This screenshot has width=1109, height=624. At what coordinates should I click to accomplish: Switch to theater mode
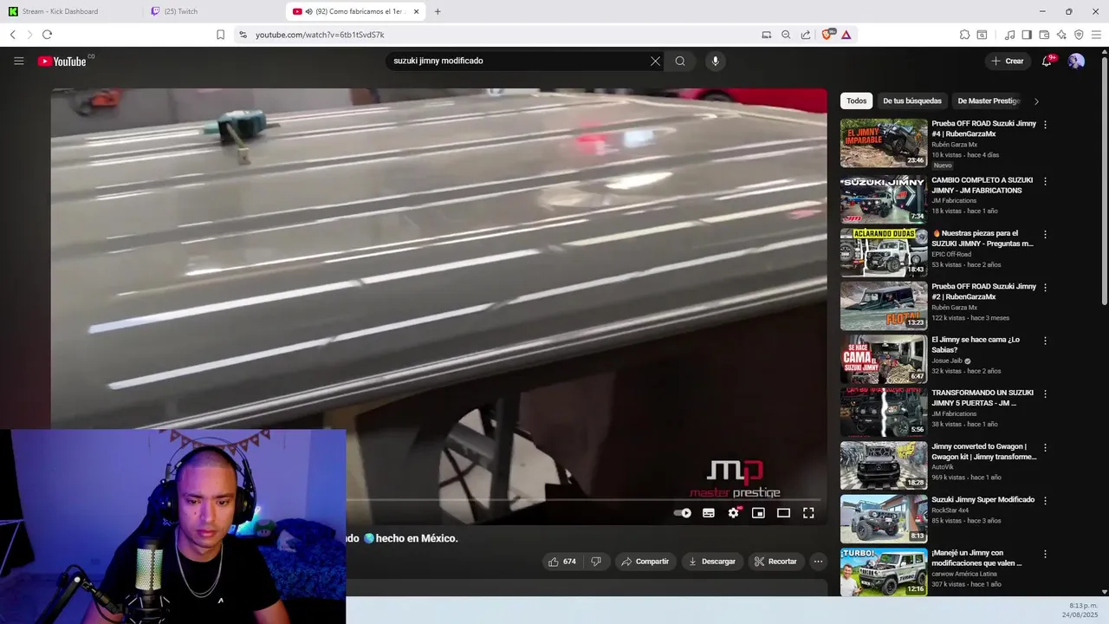tap(783, 513)
